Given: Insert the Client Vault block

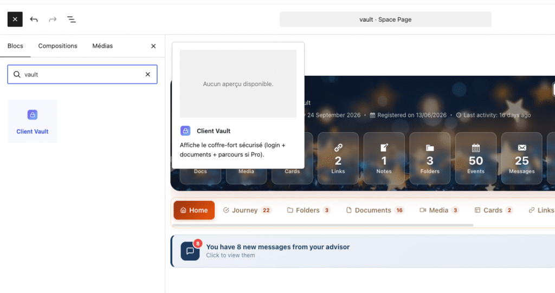Looking at the screenshot, I should pos(32,121).
